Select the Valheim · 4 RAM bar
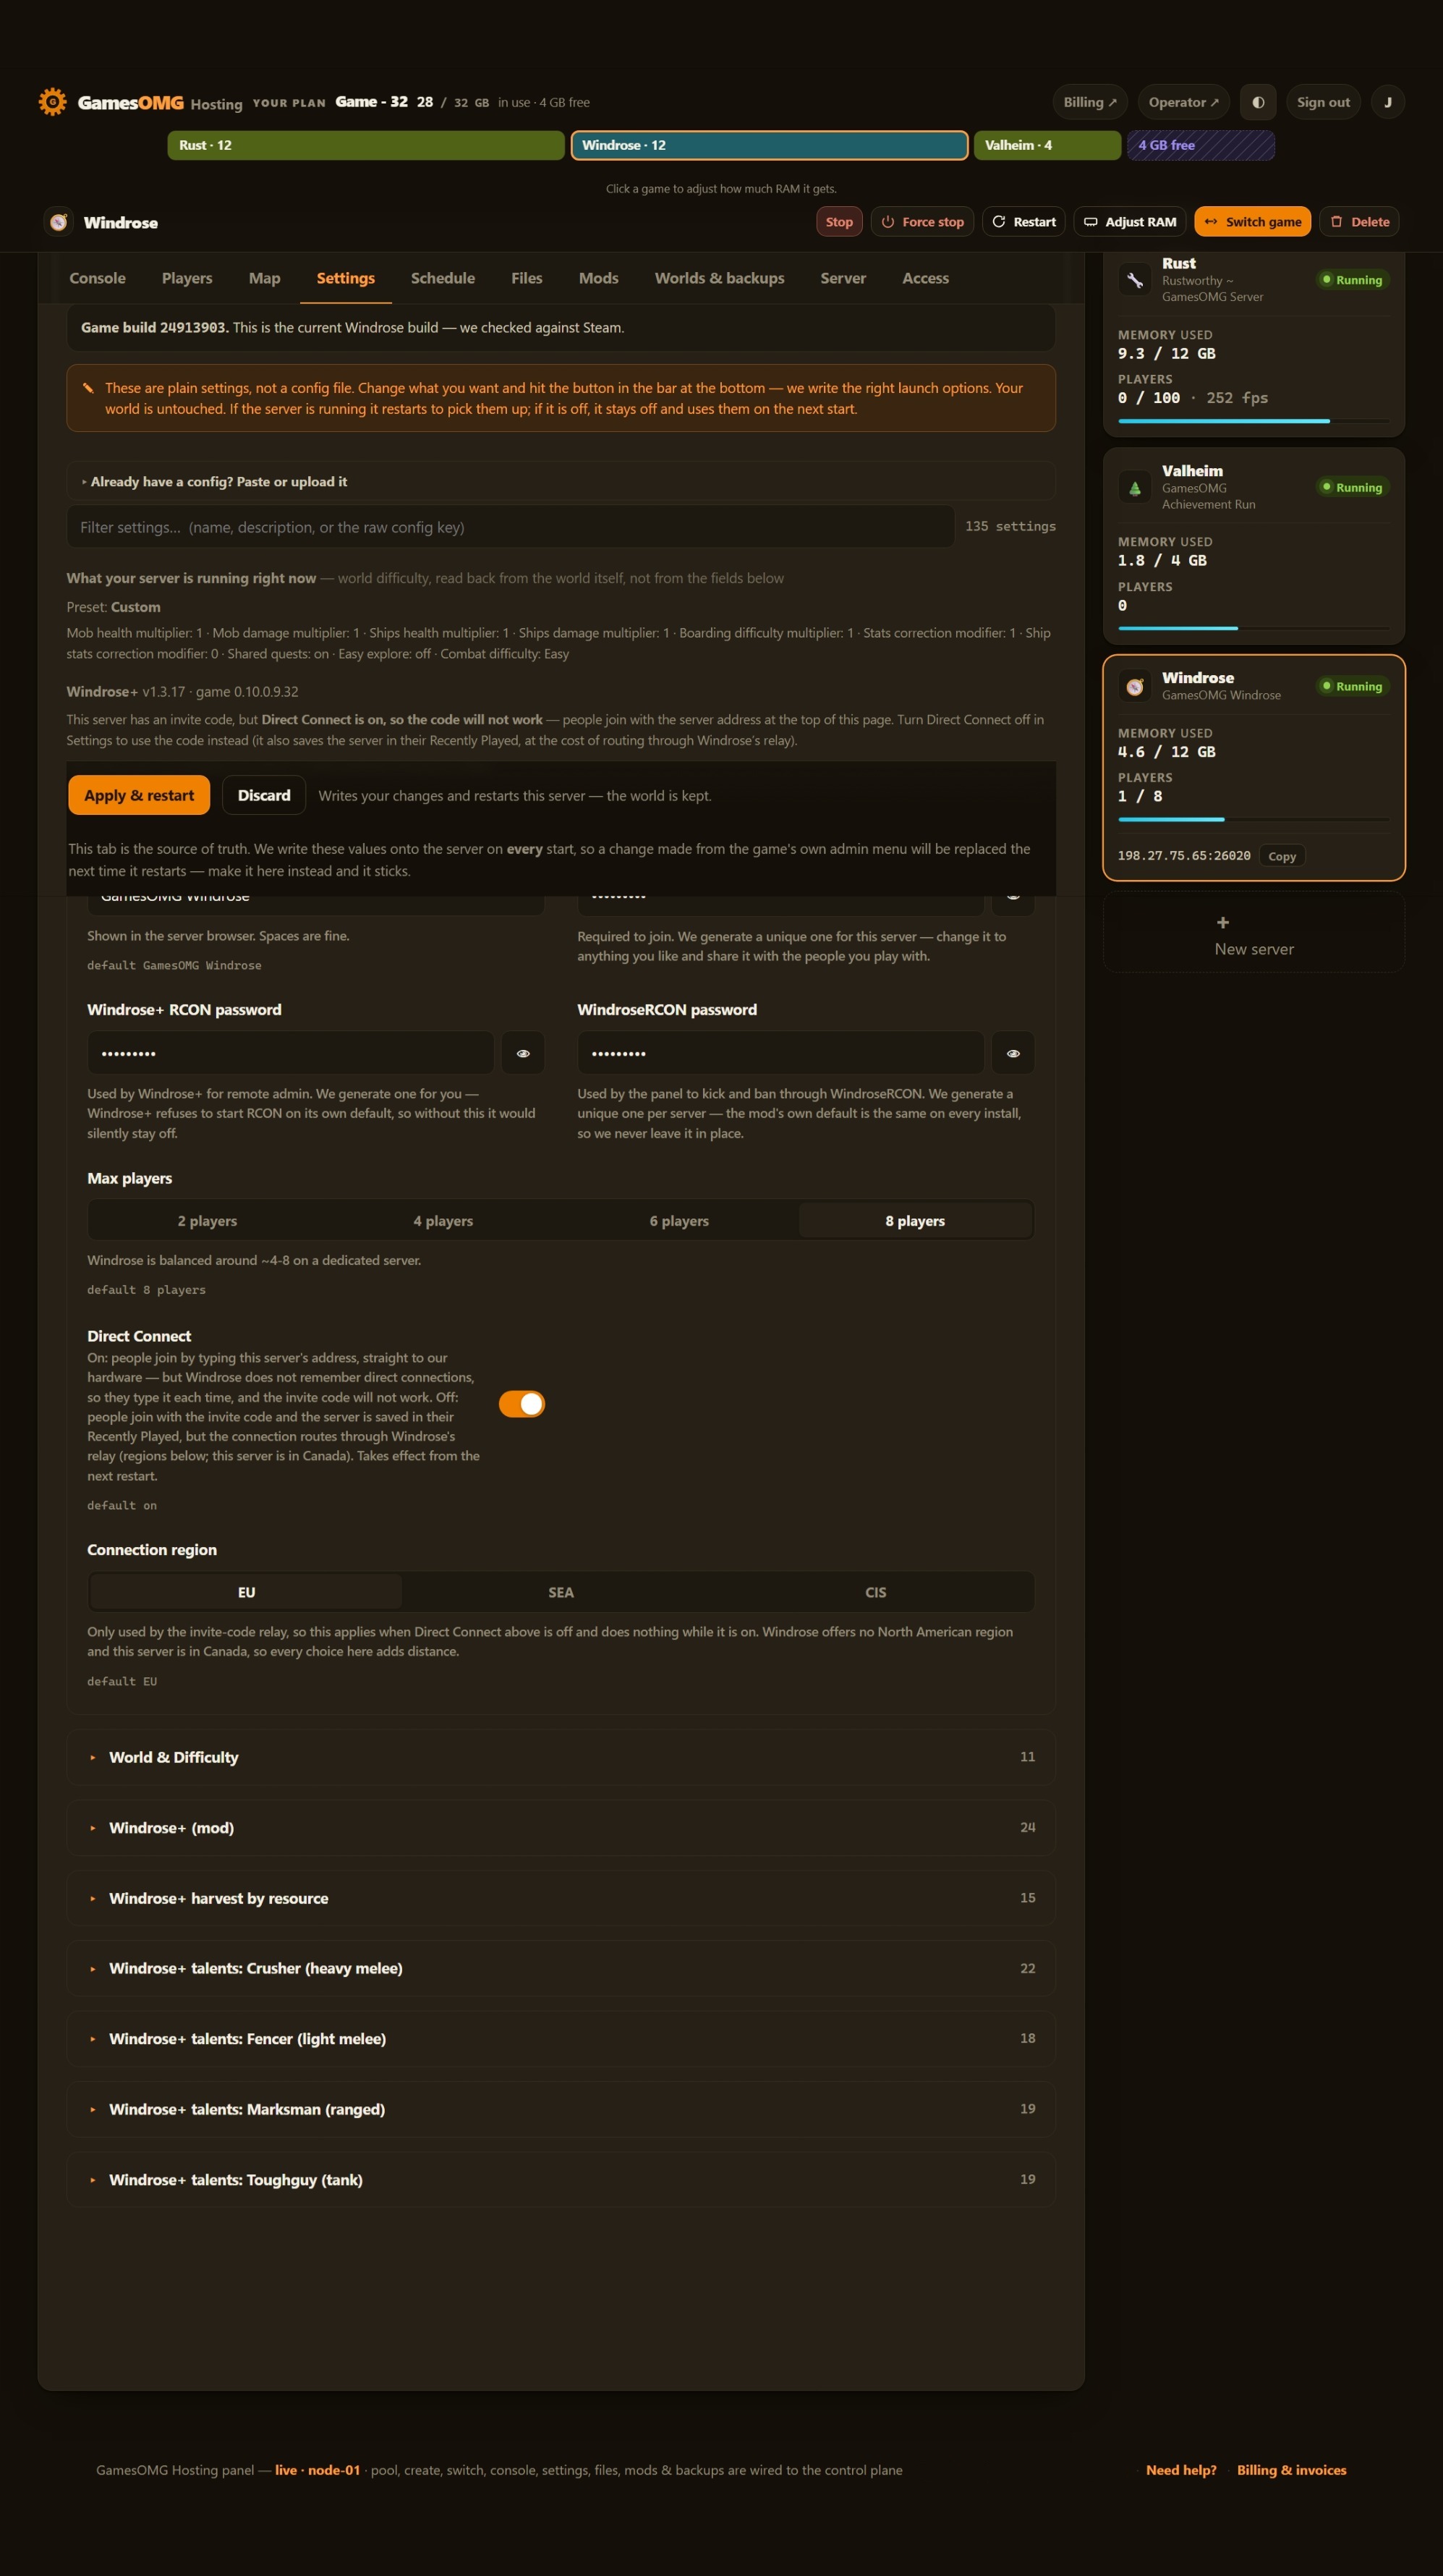1443x2576 pixels. click(x=1047, y=145)
